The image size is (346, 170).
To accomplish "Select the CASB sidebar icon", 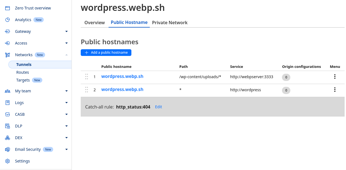I will pos(7,114).
